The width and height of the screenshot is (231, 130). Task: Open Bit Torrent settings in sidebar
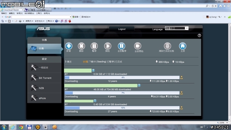(x=44, y=78)
